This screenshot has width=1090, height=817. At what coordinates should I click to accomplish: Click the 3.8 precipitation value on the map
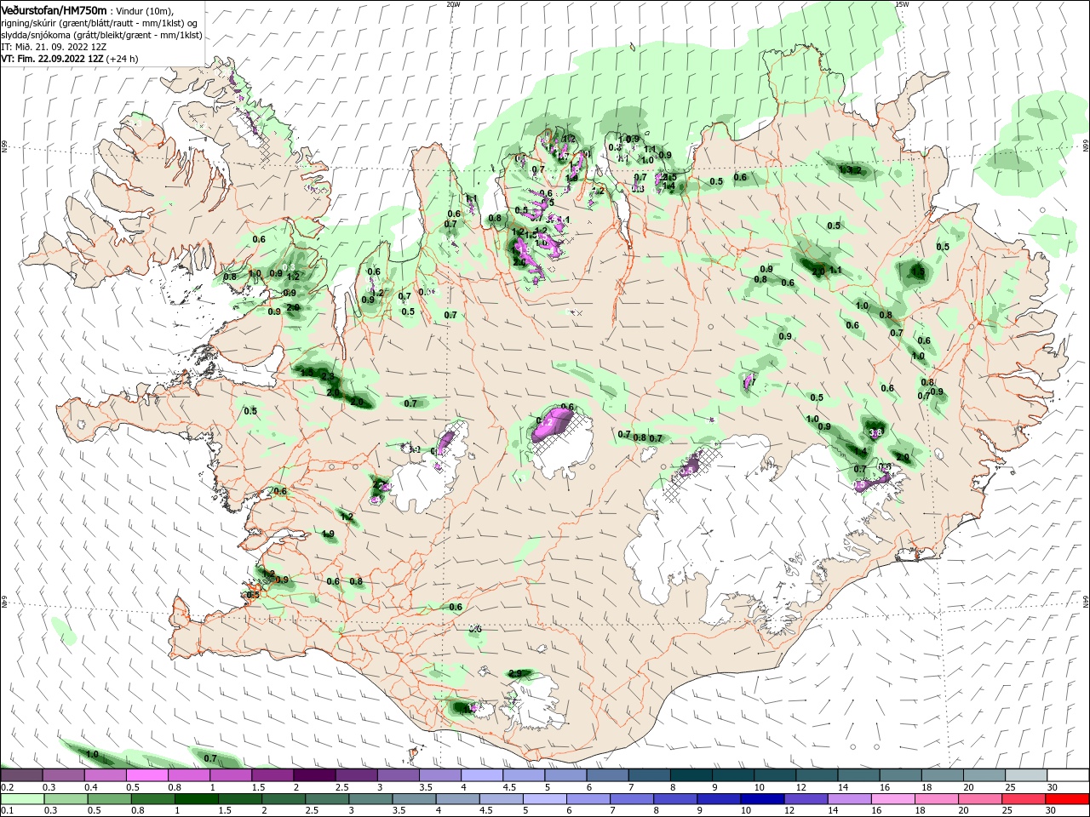coord(875,432)
